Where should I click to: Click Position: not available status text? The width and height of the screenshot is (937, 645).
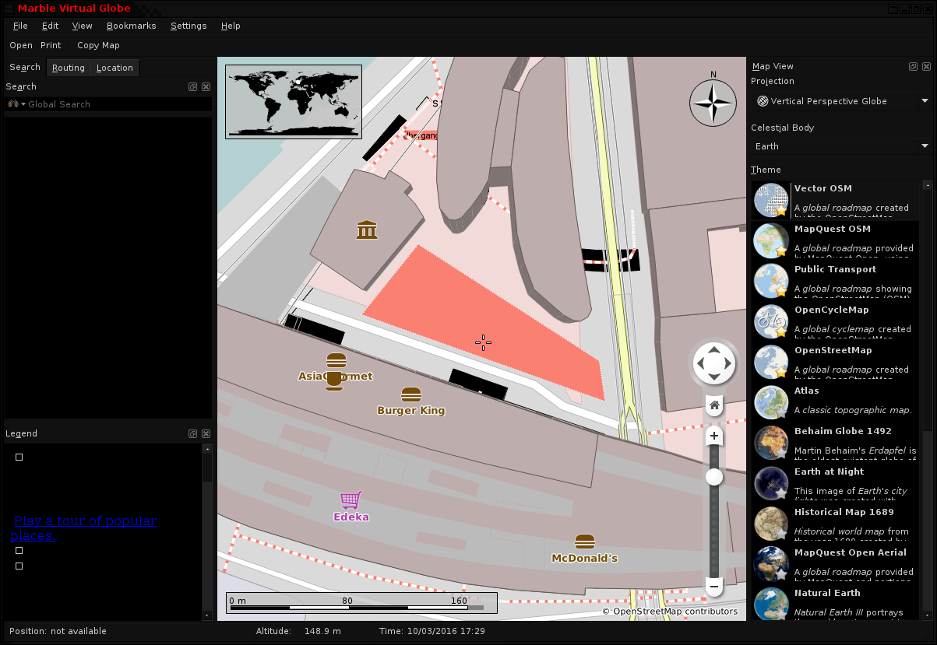click(x=58, y=631)
